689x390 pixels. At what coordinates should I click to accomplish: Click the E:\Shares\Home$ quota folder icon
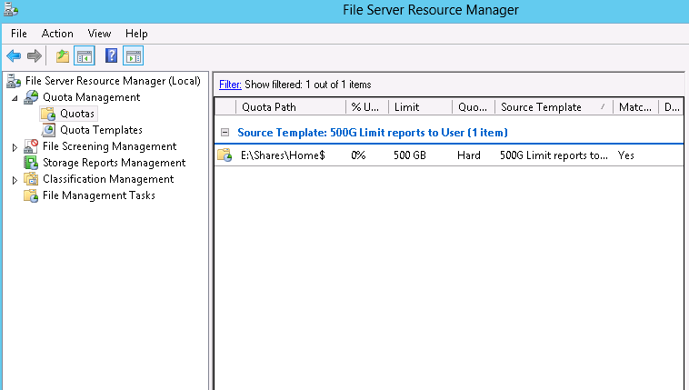pos(225,155)
